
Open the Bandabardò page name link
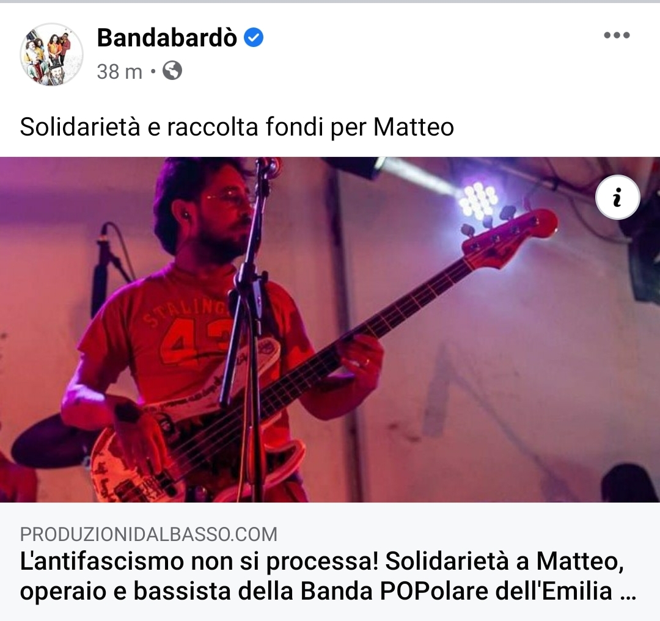[x=167, y=37]
